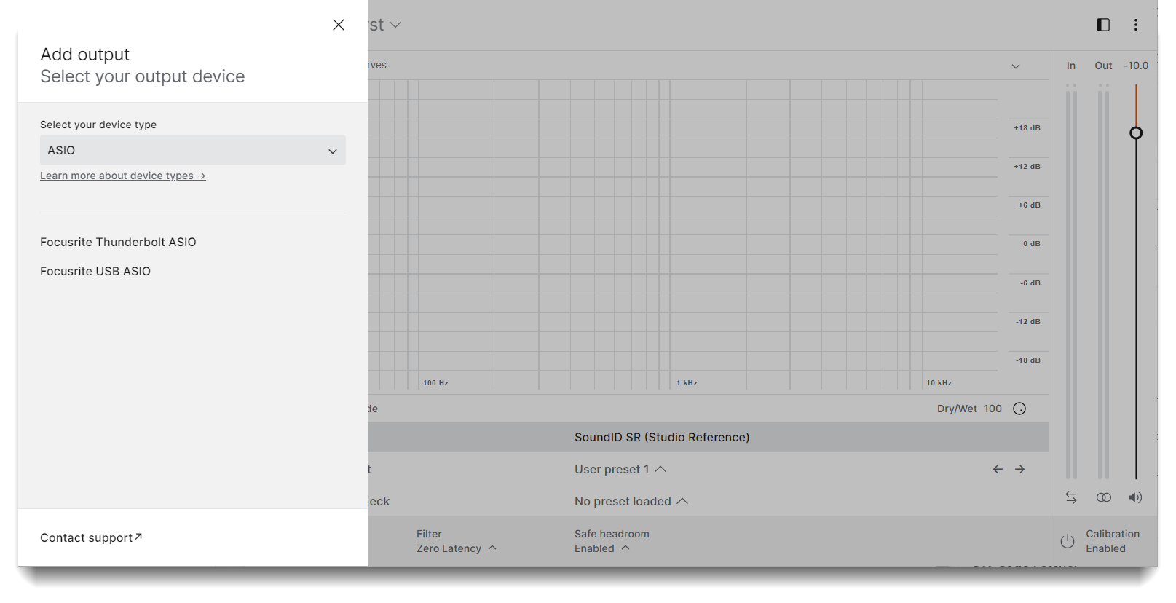Go to the next preset arrow

coord(1019,469)
